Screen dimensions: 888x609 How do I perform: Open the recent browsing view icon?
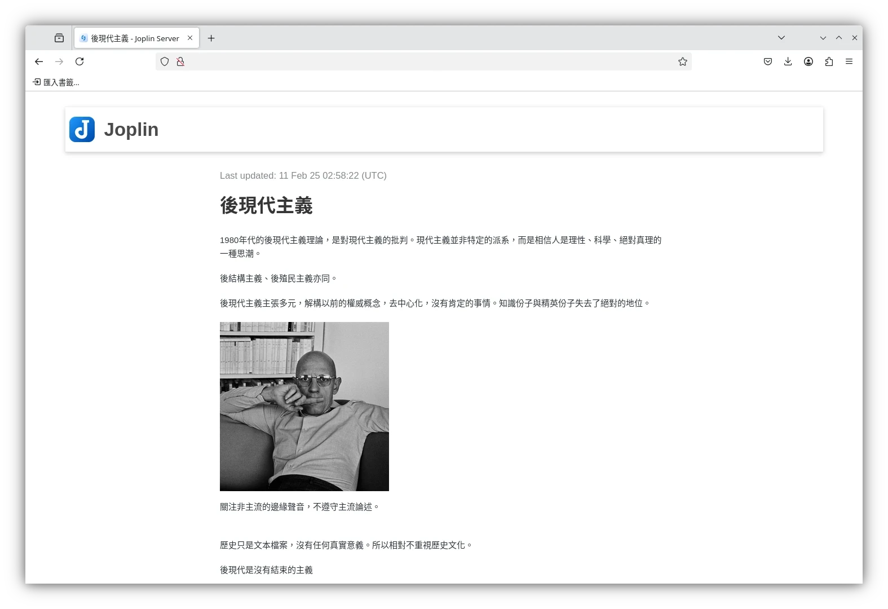[59, 38]
